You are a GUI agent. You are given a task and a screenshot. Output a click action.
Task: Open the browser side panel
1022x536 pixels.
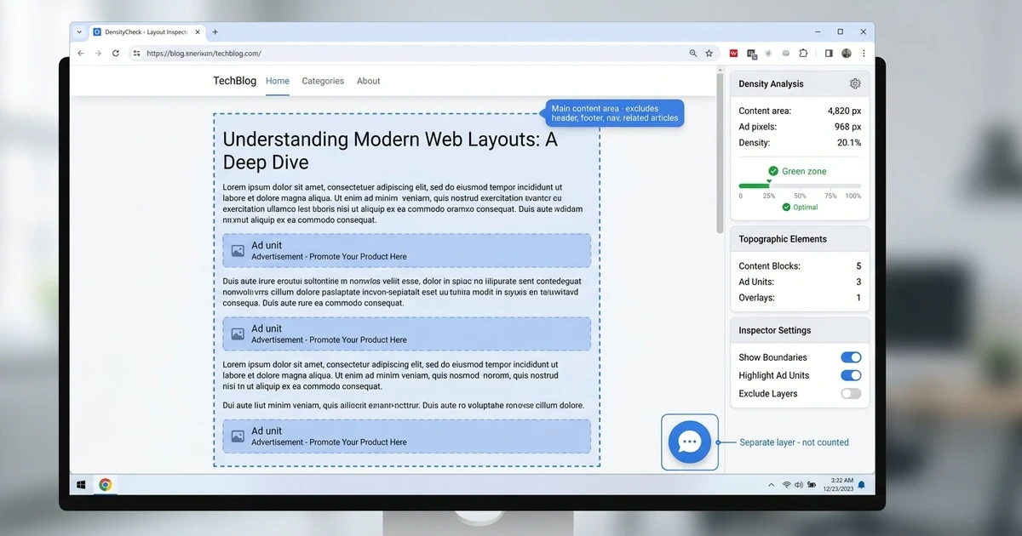[829, 53]
